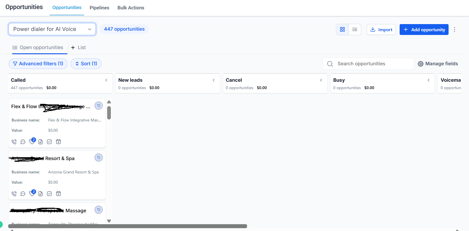Click the New leads column header name
The image size is (469, 231).
click(130, 80)
